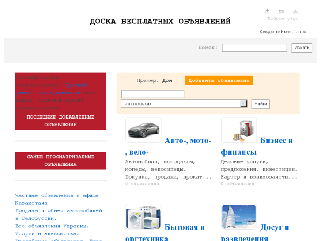Image resolution: width=321 pixels, height=241 pixels.
Task: Click 0 объявлений under Авто-, мото-
Action: 142,184
